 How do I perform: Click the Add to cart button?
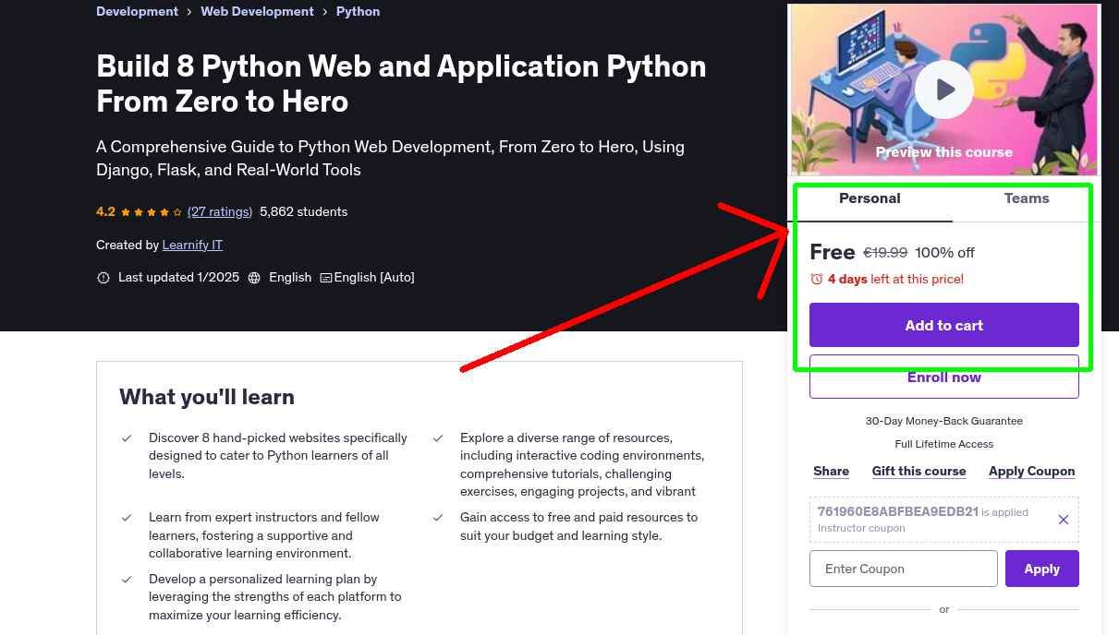[x=944, y=325]
